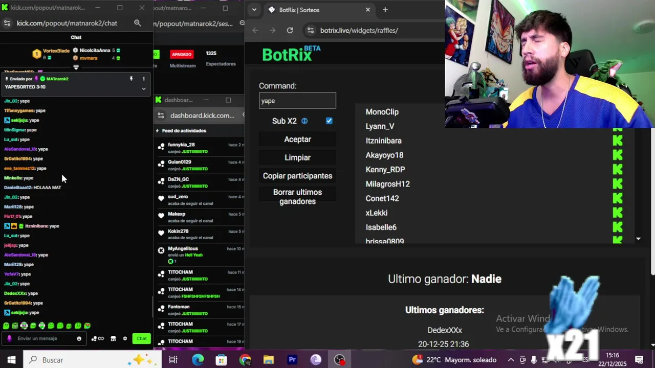Unpin the pinned YAPESORTEO message
The height and width of the screenshot is (368, 655).
click(131, 79)
